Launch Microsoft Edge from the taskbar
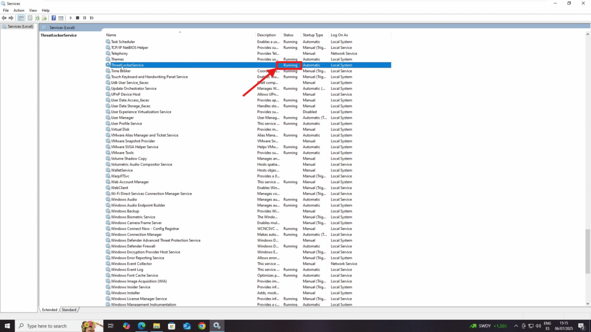 142,326
